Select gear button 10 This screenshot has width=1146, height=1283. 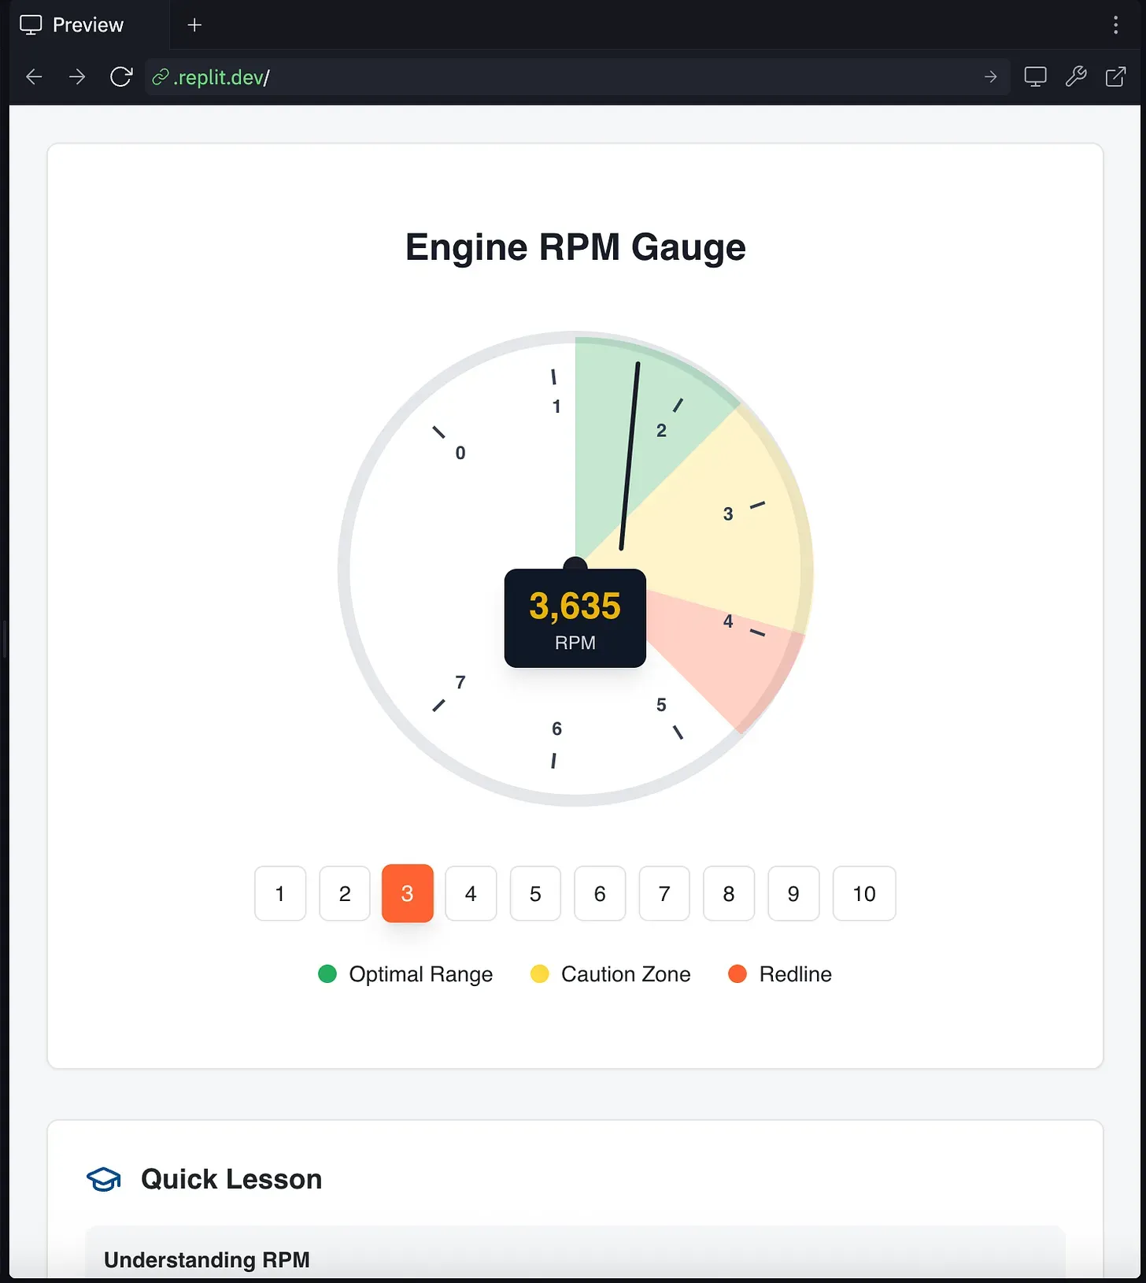point(863,893)
